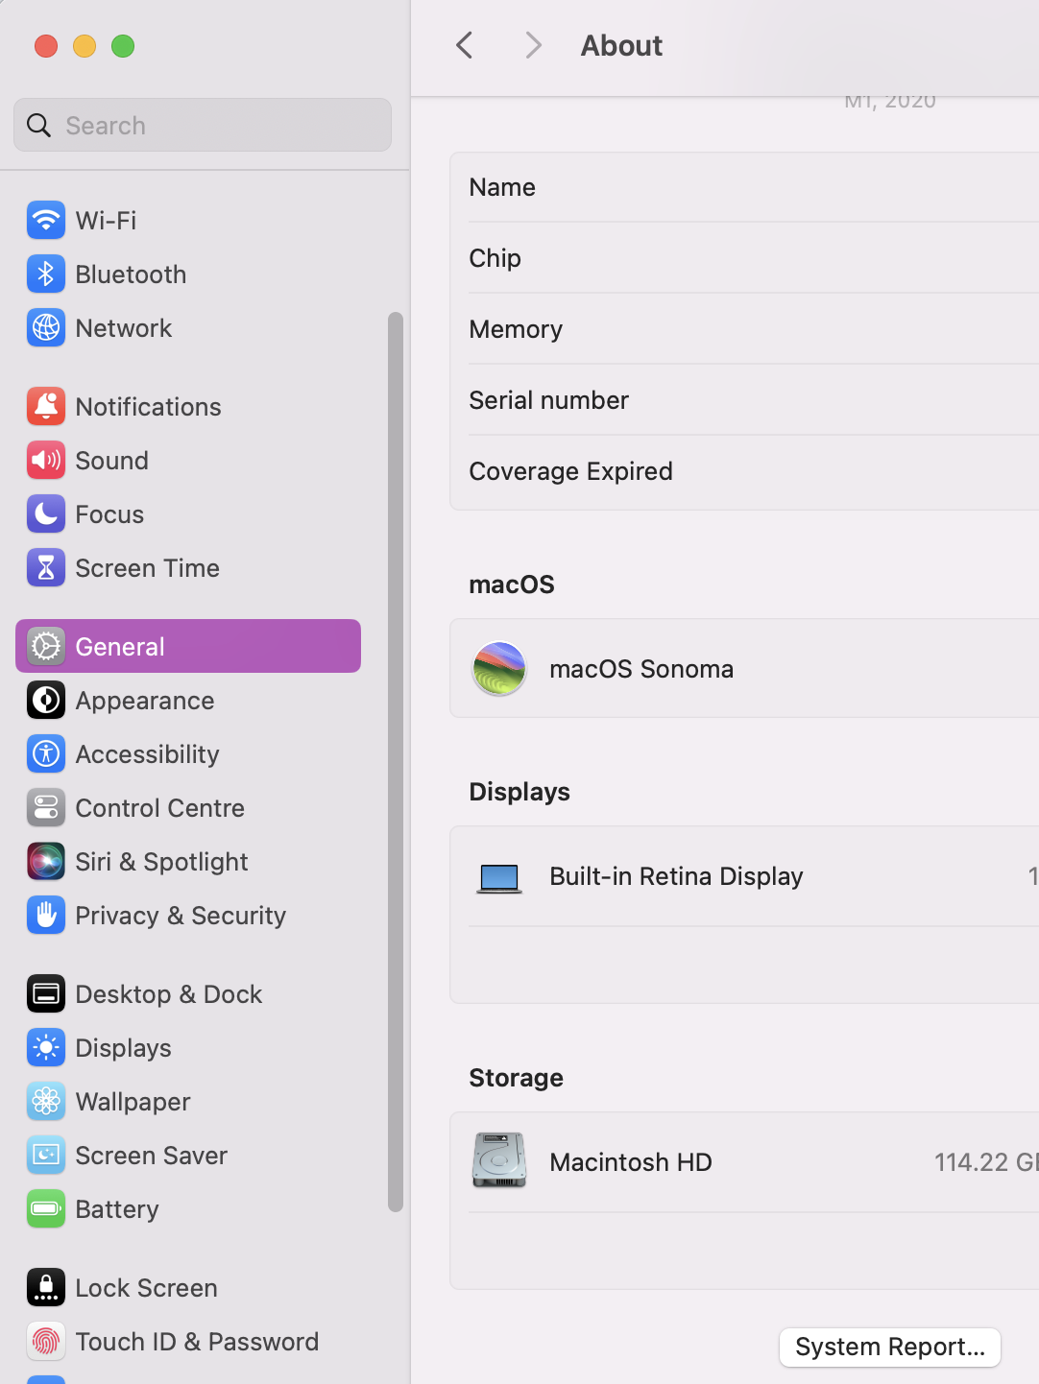
Task: Select Wallpaper label in sidebar
Action: [x=133, y=1102]
